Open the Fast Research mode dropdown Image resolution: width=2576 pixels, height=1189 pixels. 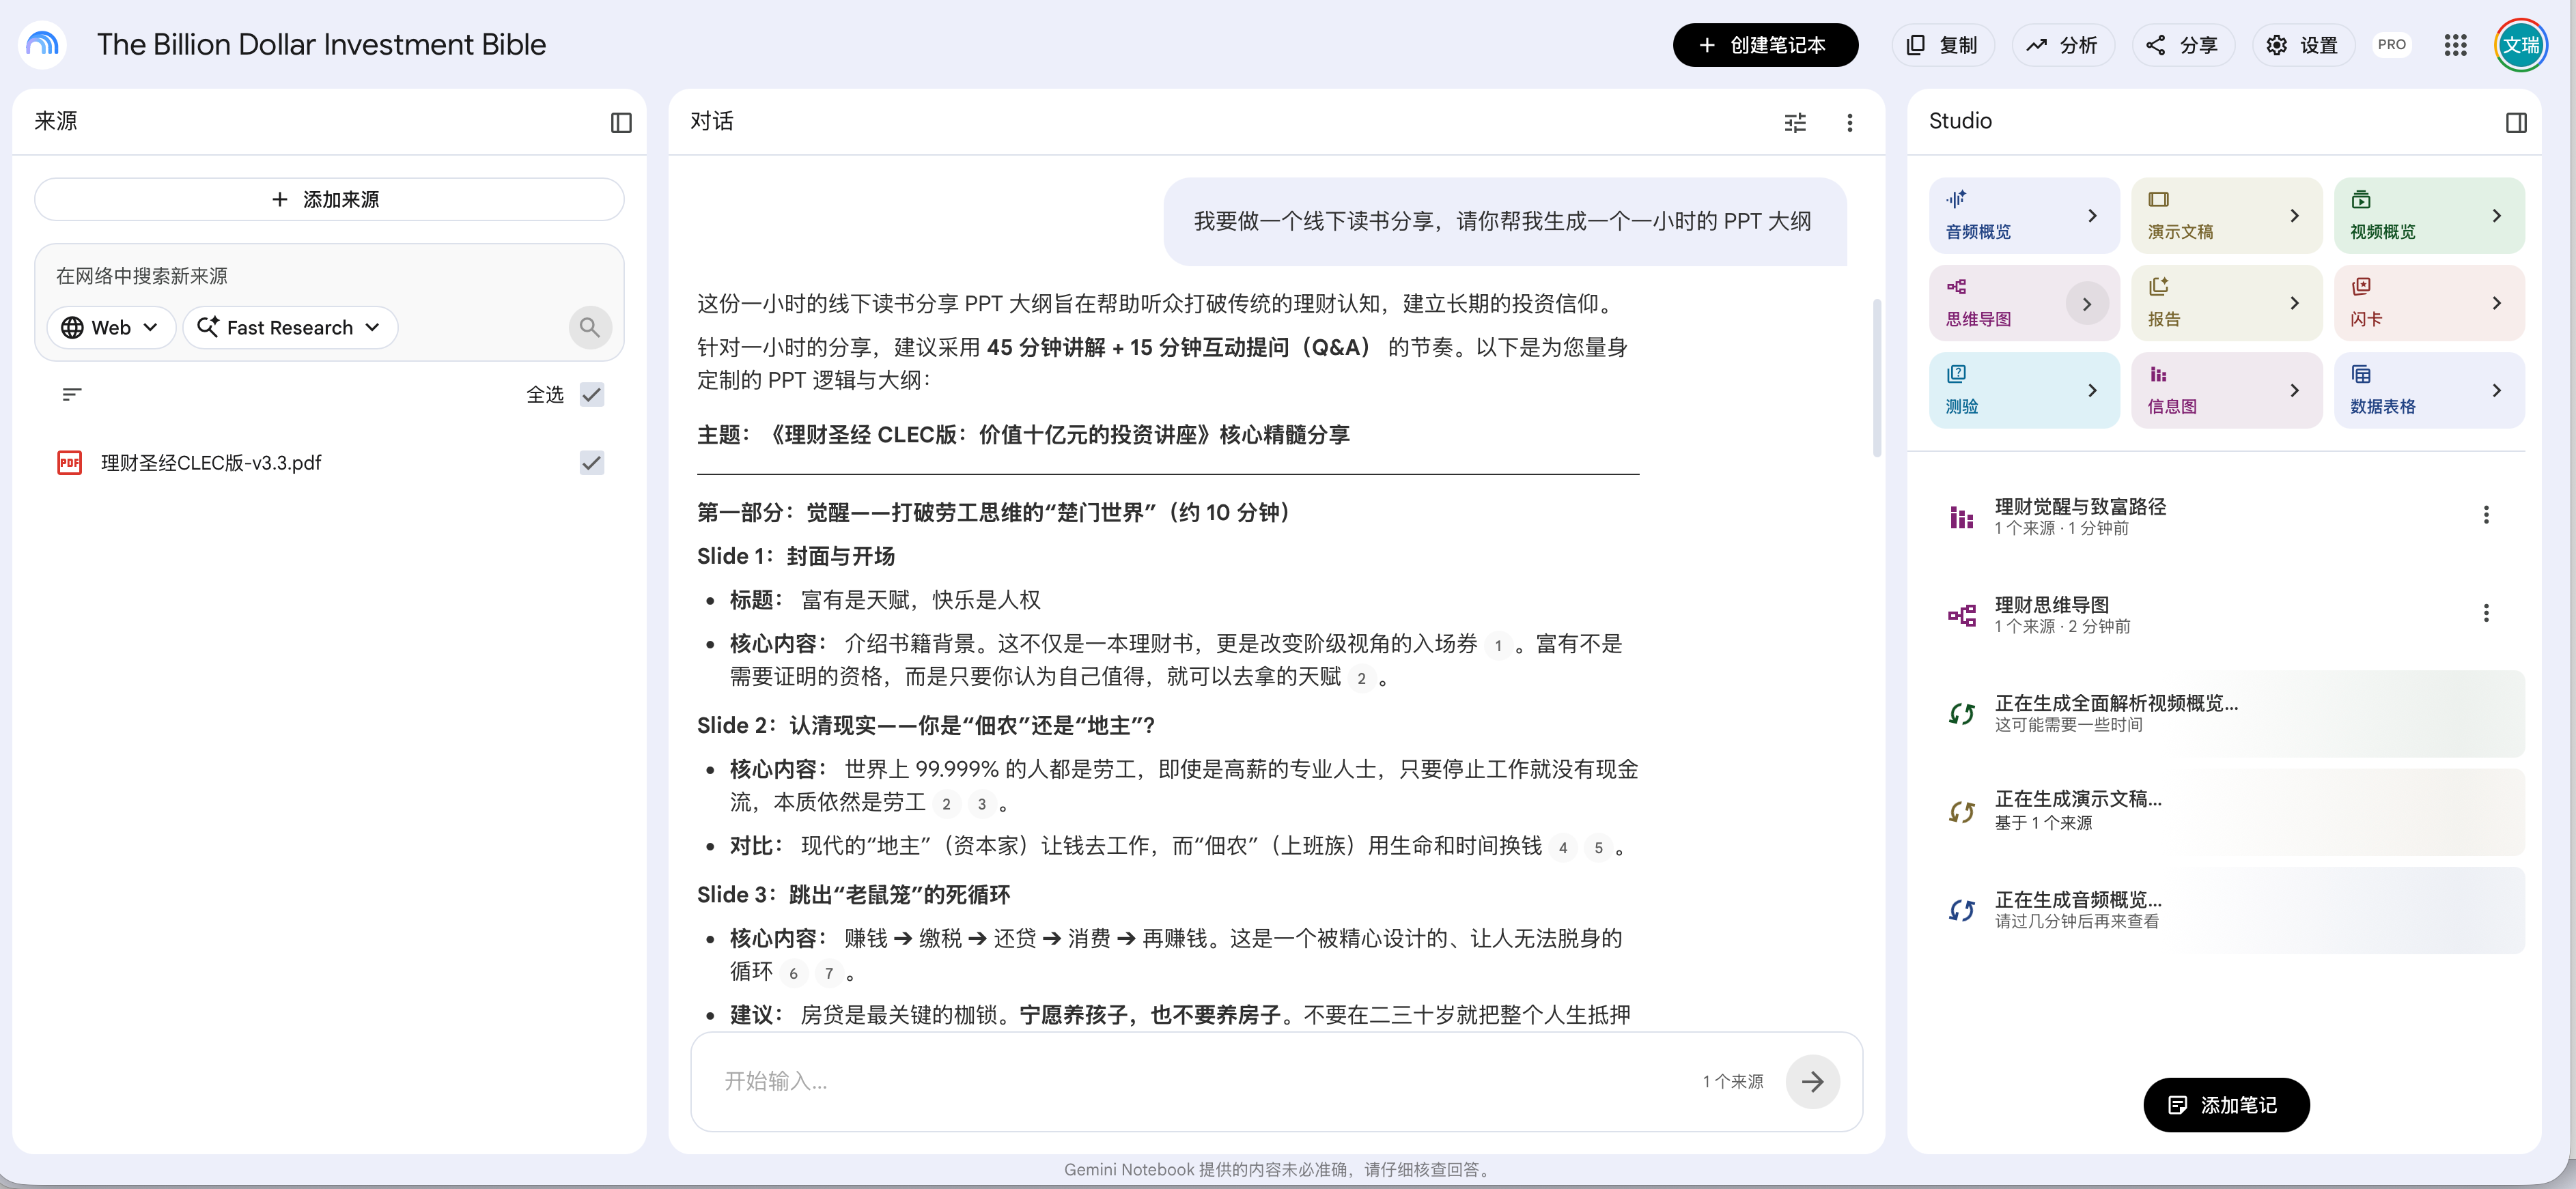290,328
